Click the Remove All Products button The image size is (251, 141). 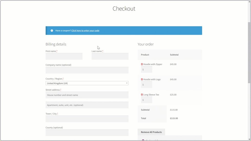pos(151,132)
